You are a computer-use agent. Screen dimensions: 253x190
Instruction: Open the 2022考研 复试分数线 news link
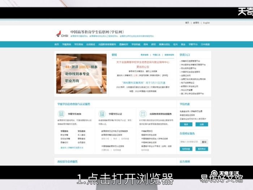pos(132,87)
